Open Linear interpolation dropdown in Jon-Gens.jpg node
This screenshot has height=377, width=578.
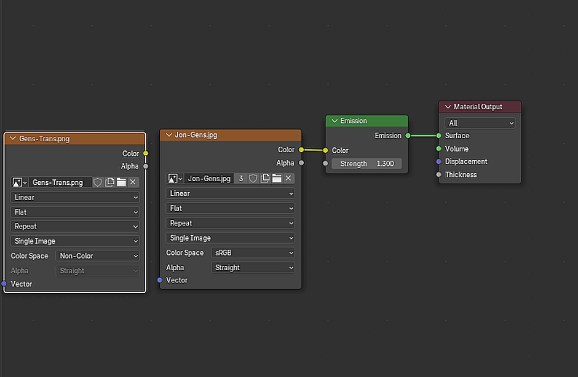231,193
